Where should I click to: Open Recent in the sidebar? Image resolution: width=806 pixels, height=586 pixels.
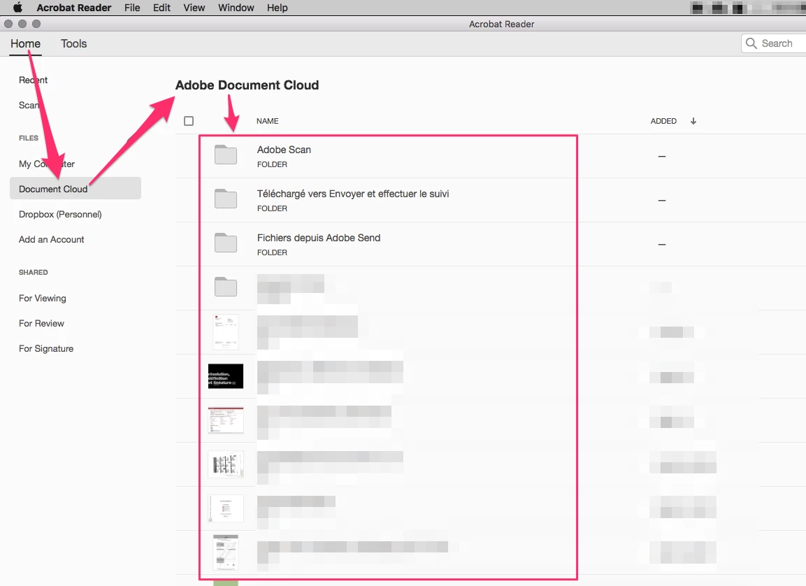[33, 80]
